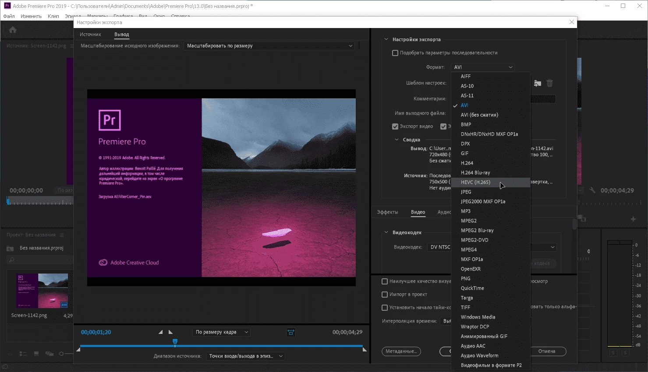Viewport: 648px width, 372px height.
Task: Select Аудио Waveform format
Action: (491, 355)
